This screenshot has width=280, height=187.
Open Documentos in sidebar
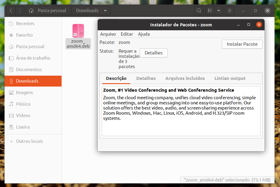click(x=33, y=70)
